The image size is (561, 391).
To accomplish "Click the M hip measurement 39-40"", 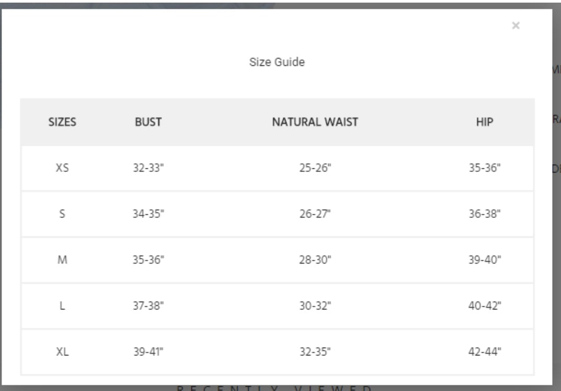I will tap(485, 260).
